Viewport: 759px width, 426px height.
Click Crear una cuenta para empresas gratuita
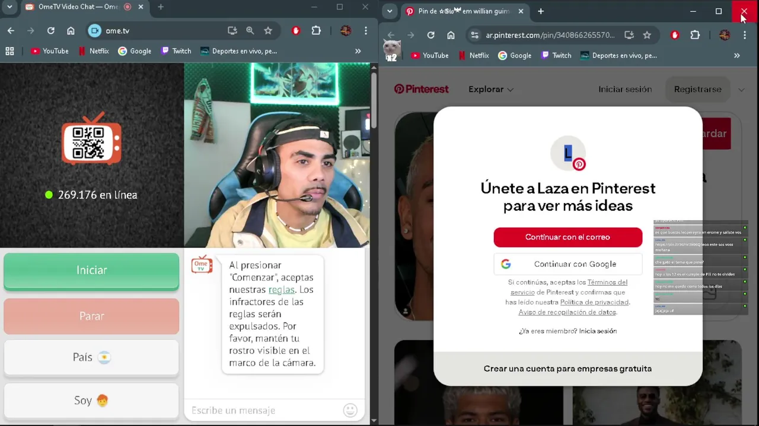click(567, 369)
